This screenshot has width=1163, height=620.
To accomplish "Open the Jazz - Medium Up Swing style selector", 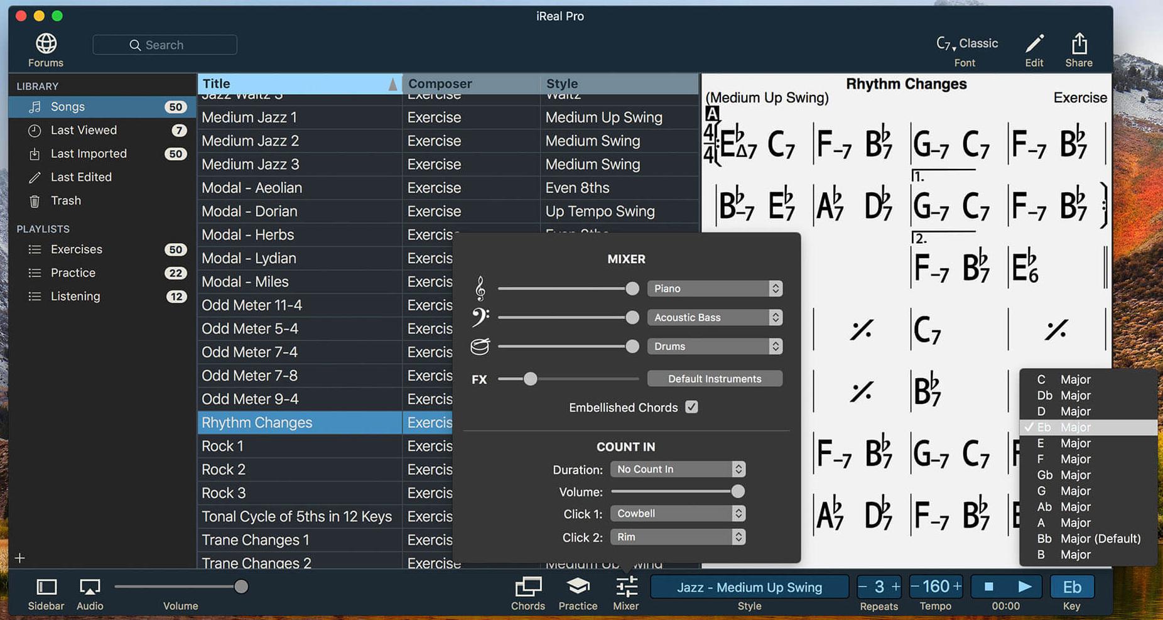I will point(750,587).
